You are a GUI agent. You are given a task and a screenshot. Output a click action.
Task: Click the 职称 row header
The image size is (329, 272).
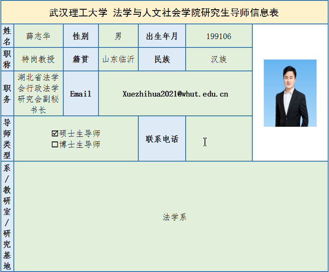click(8, 59)
